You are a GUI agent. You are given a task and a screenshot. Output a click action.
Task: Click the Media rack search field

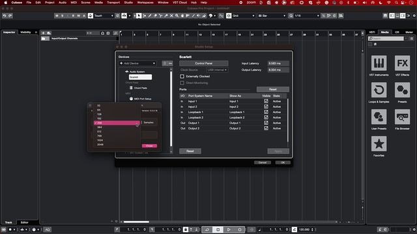(x=386, y=39)
